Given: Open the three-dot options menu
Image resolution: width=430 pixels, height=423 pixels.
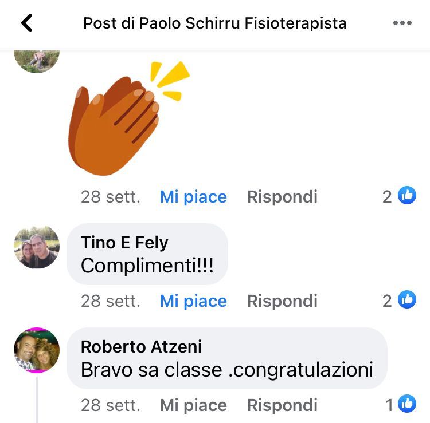Looking at the screenshot, I should [x=402, y=23].
